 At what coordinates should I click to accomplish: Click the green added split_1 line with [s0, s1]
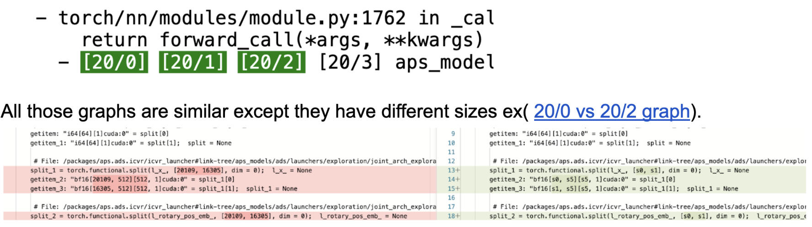594,170
